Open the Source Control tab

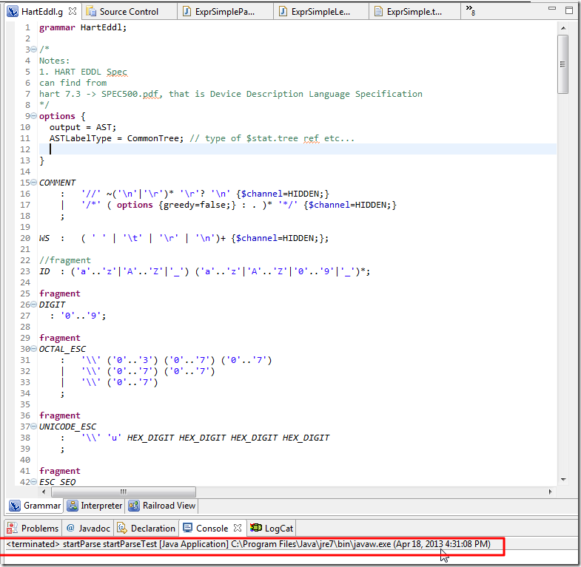tap(129, 12)
